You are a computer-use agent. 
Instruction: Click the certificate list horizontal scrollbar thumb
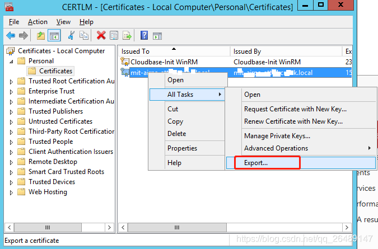pos(177,227)
